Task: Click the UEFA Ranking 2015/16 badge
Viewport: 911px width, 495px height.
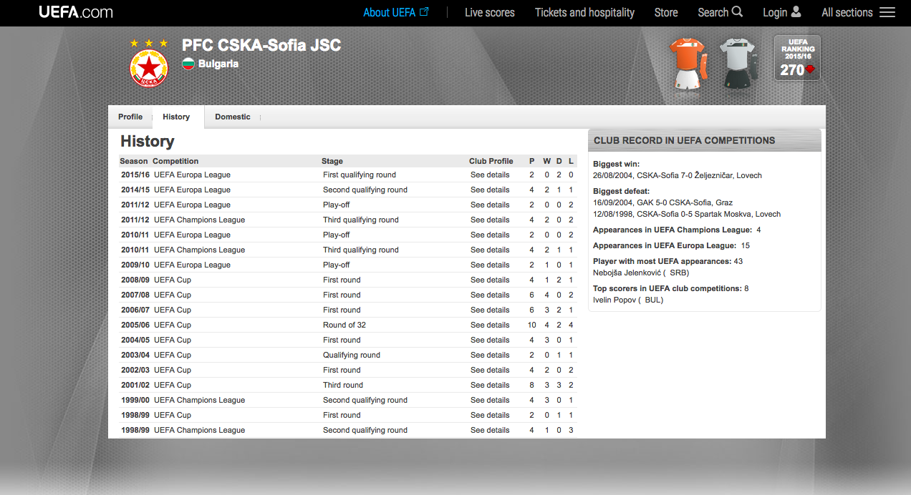Action: tap(797, 58)
